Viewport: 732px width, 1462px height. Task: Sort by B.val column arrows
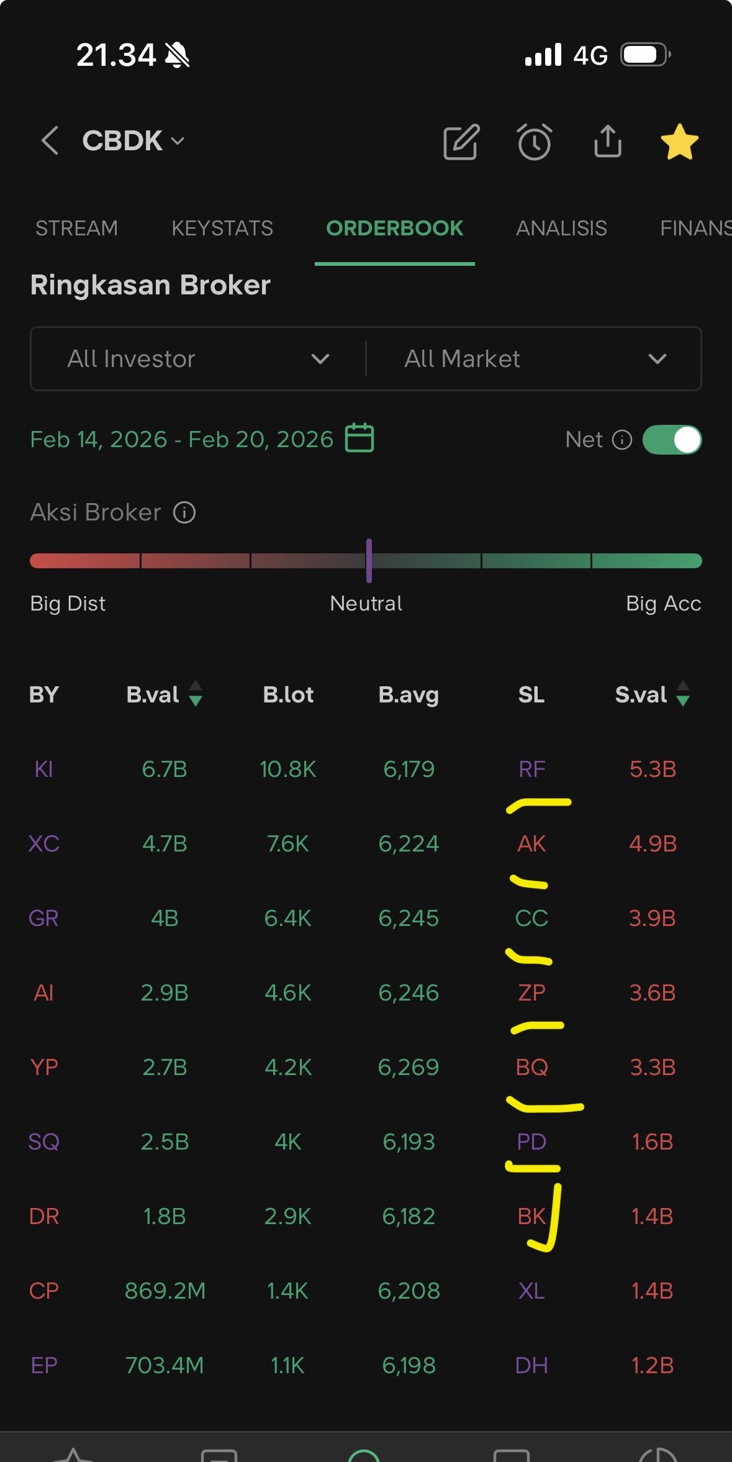(196, 694)
